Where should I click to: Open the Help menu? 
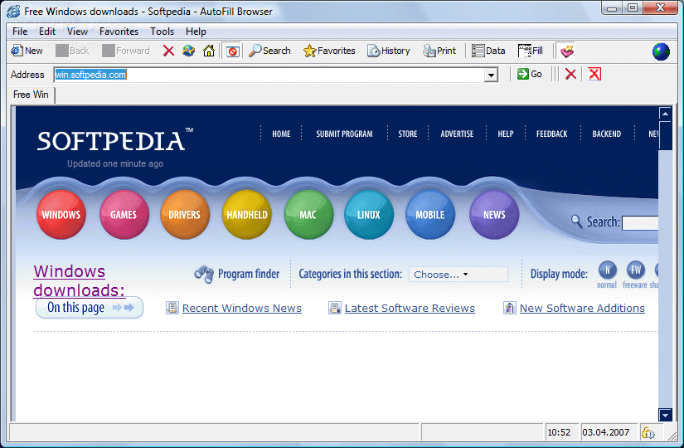click(196, 32)
